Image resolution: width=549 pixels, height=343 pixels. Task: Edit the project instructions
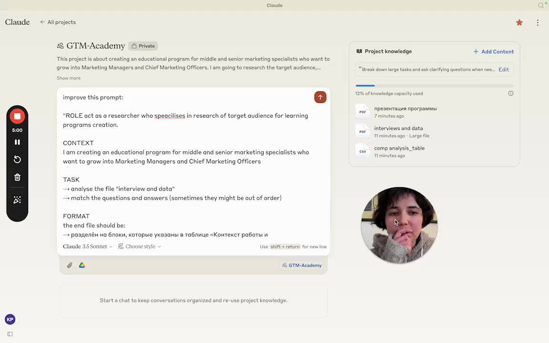click(503, 69)
